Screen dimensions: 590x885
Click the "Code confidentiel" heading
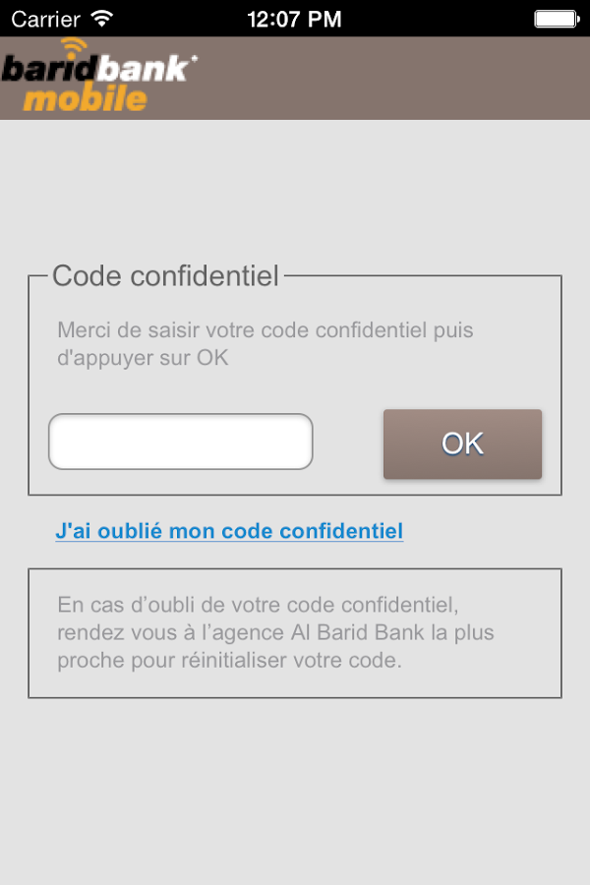pyautogui.click(x=165, y=275)
